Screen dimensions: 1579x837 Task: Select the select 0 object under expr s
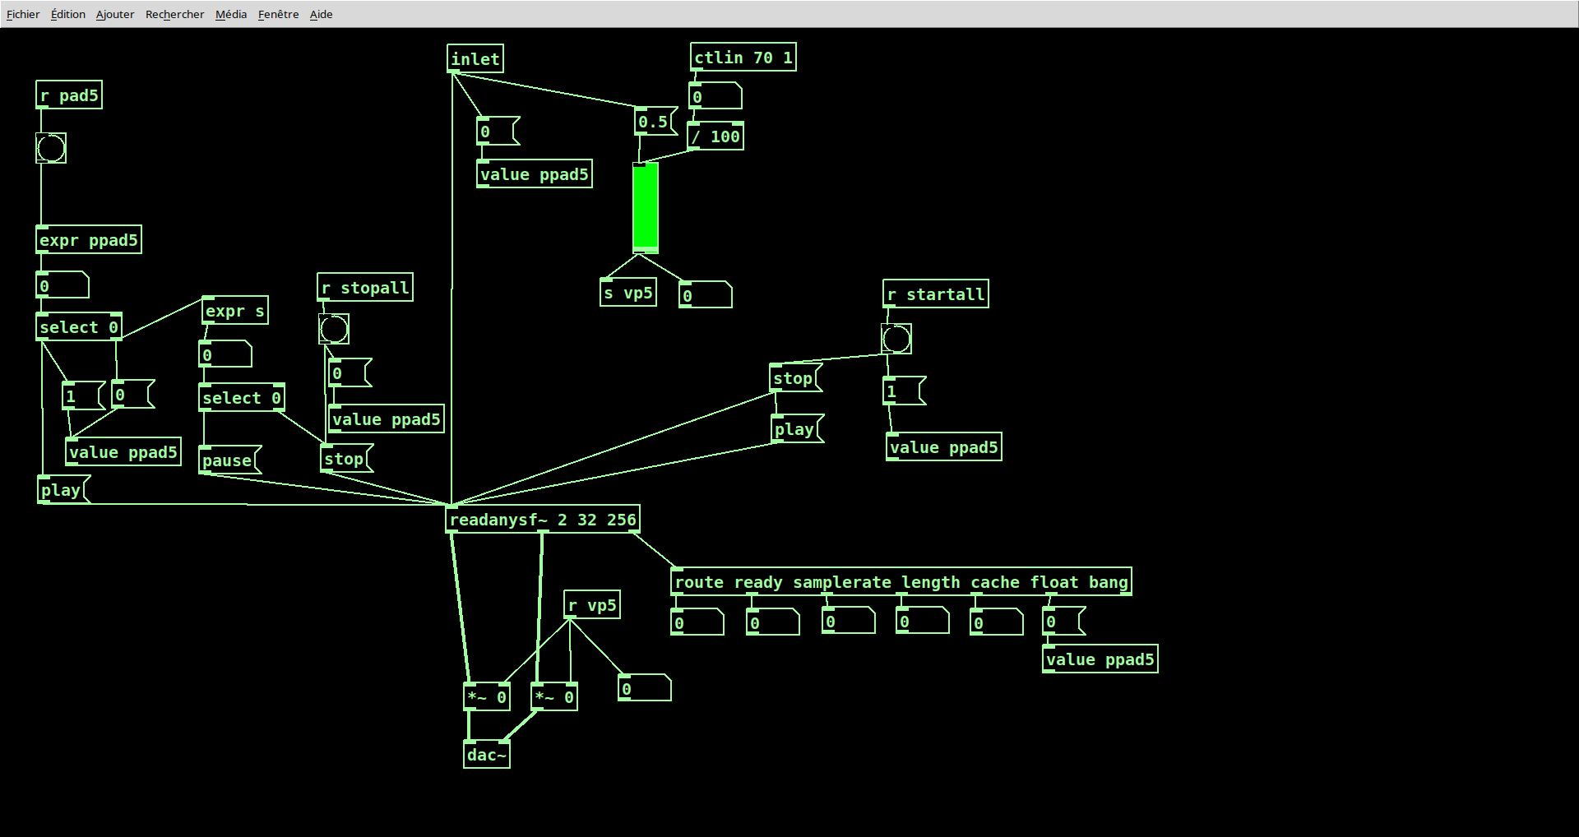coord(242,398)
